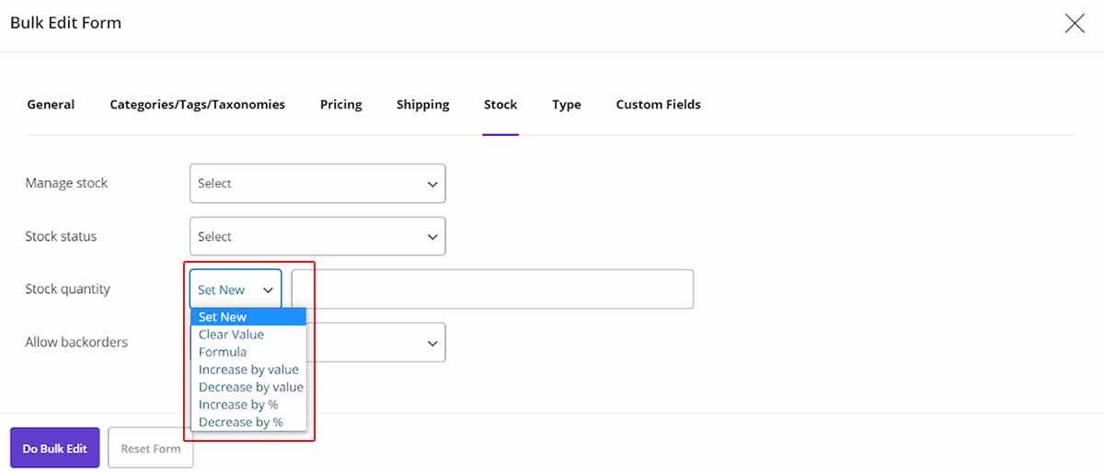Switch to the Pricing tab

point(340,105)
